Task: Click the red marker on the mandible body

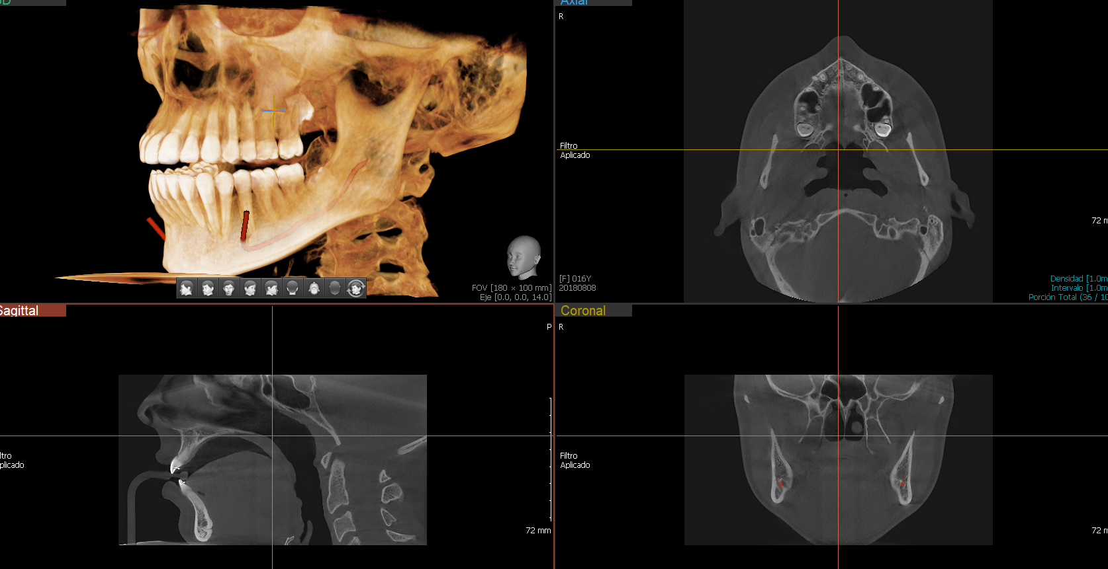Action: (x=244, y=226)
